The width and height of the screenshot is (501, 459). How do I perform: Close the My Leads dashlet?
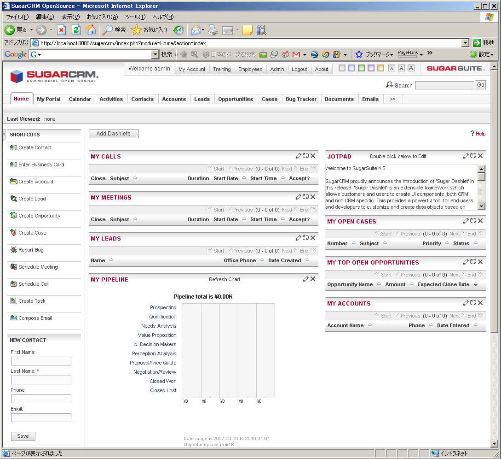click(x=313, y=238)
